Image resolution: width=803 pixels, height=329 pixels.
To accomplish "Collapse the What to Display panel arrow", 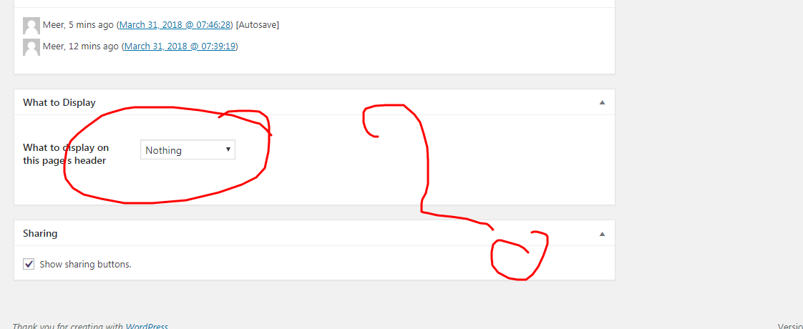I will pos(603,102).
